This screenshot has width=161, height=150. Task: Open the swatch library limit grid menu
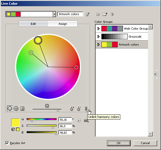[86, 121]
